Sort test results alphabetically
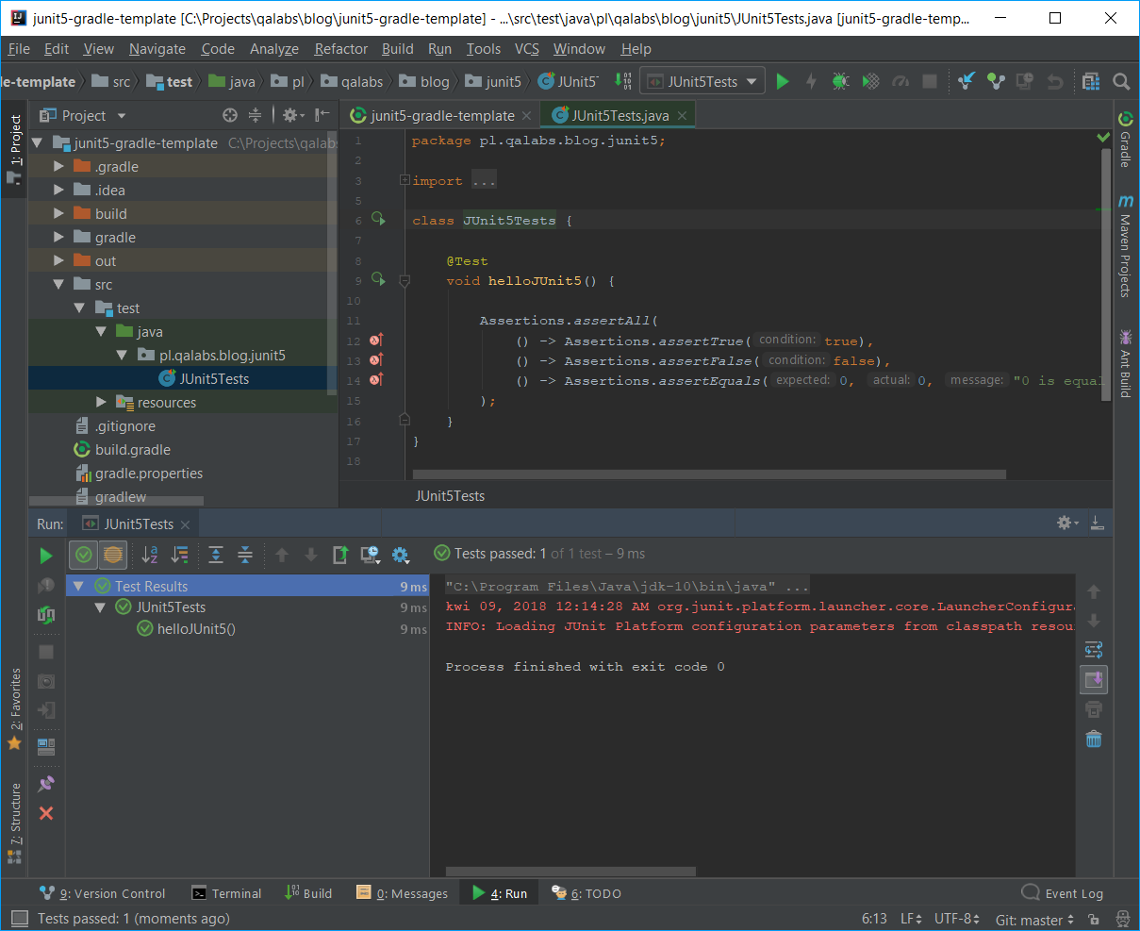1140x931 pixels. pos(150,555)
